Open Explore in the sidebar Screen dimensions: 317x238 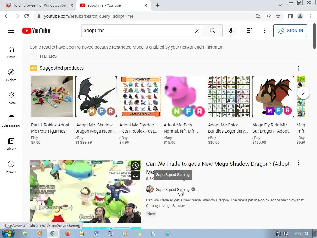tap(11, 75)
